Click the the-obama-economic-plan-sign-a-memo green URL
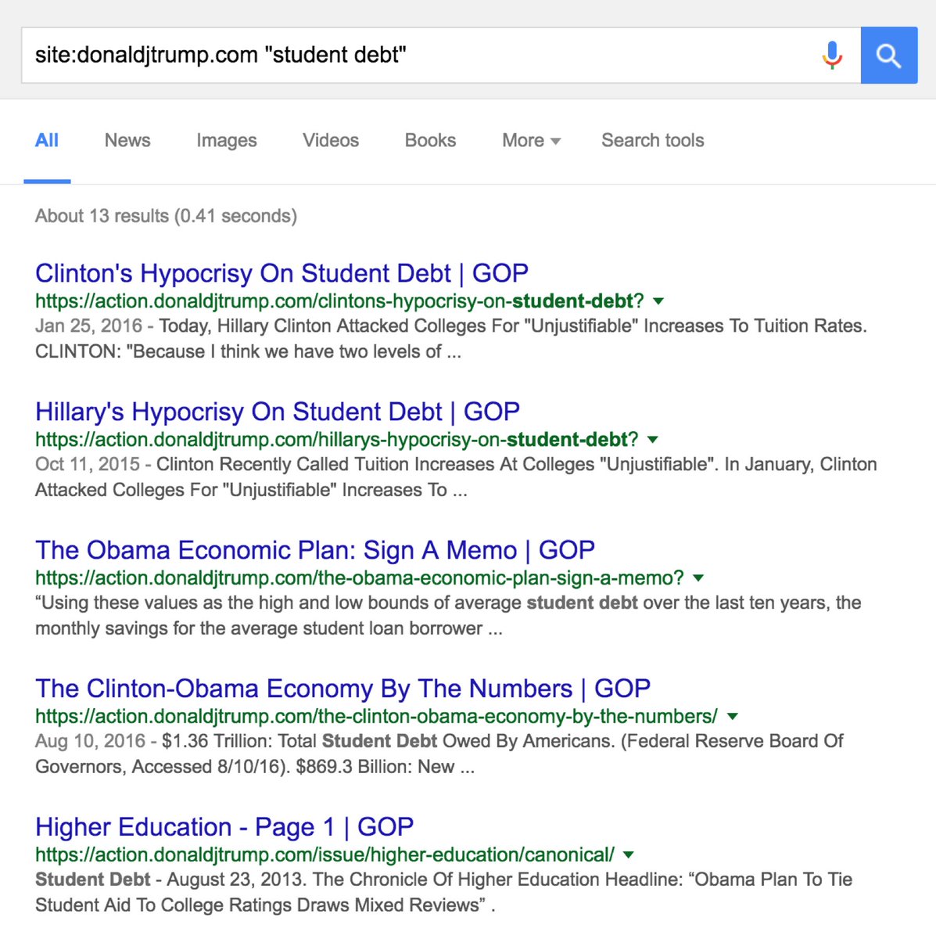 coord(360,578)
